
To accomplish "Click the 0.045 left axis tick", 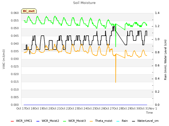I will coord(15,36).
